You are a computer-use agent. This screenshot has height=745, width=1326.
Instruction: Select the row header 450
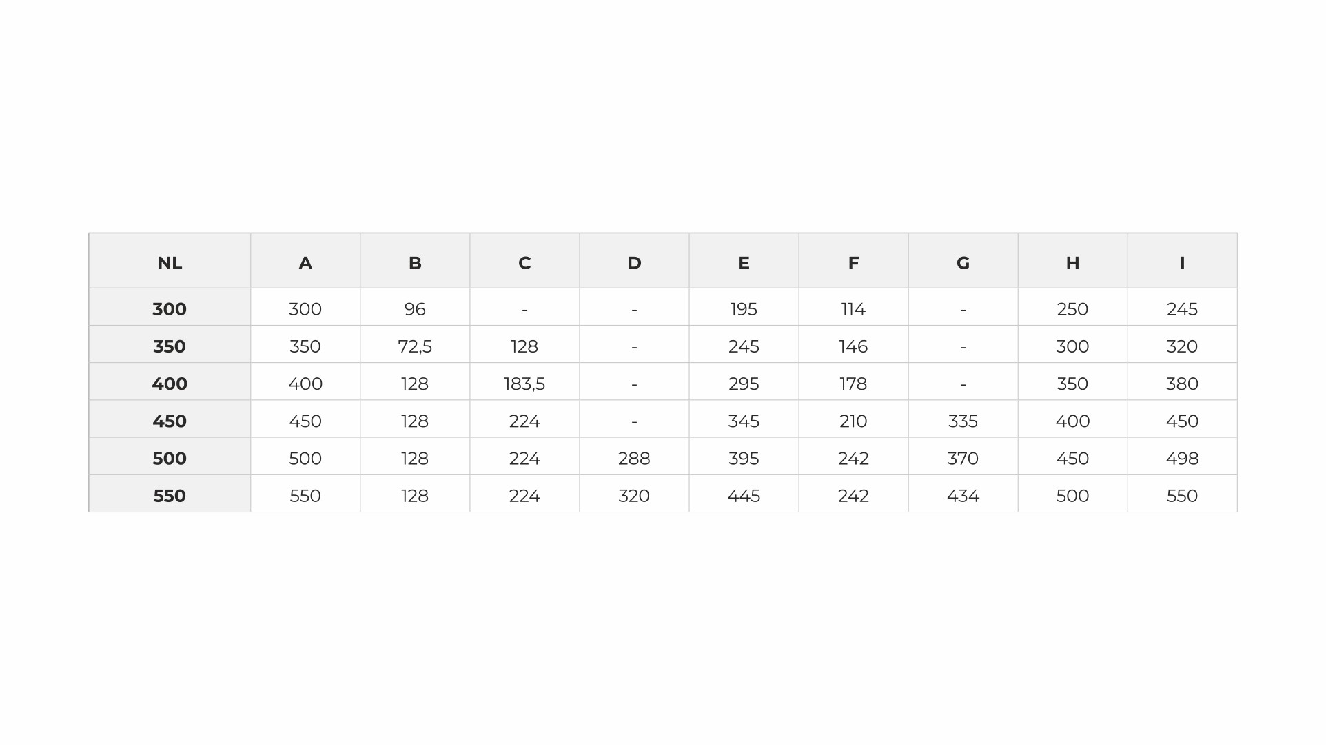click(x=170, y=421)
